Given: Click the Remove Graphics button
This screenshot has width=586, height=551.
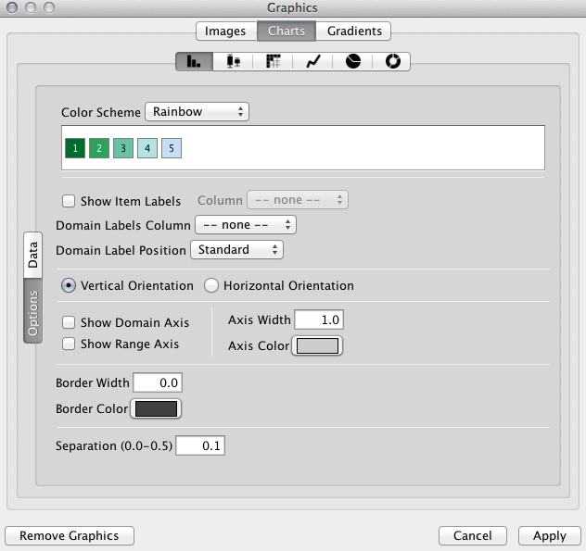Looking at the screenshot, I should (x=70, y=535).
